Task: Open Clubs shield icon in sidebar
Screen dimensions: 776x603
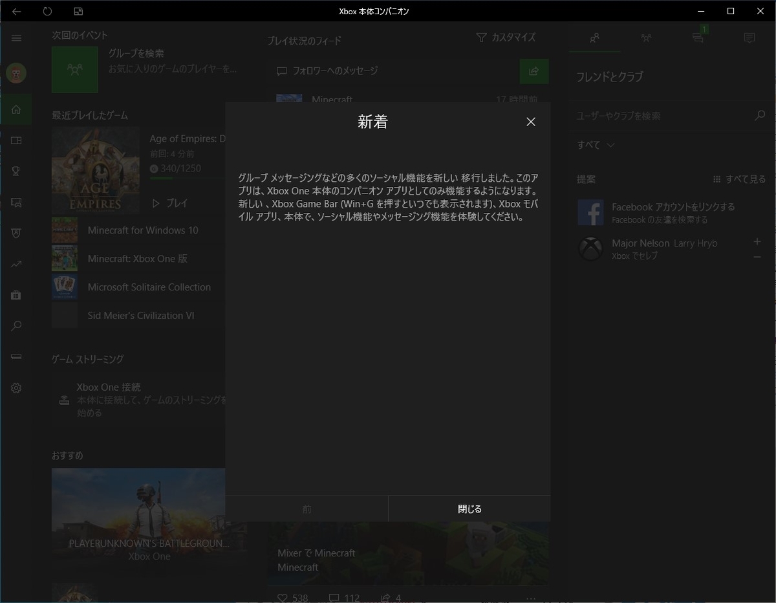Action: coord(16,233)
